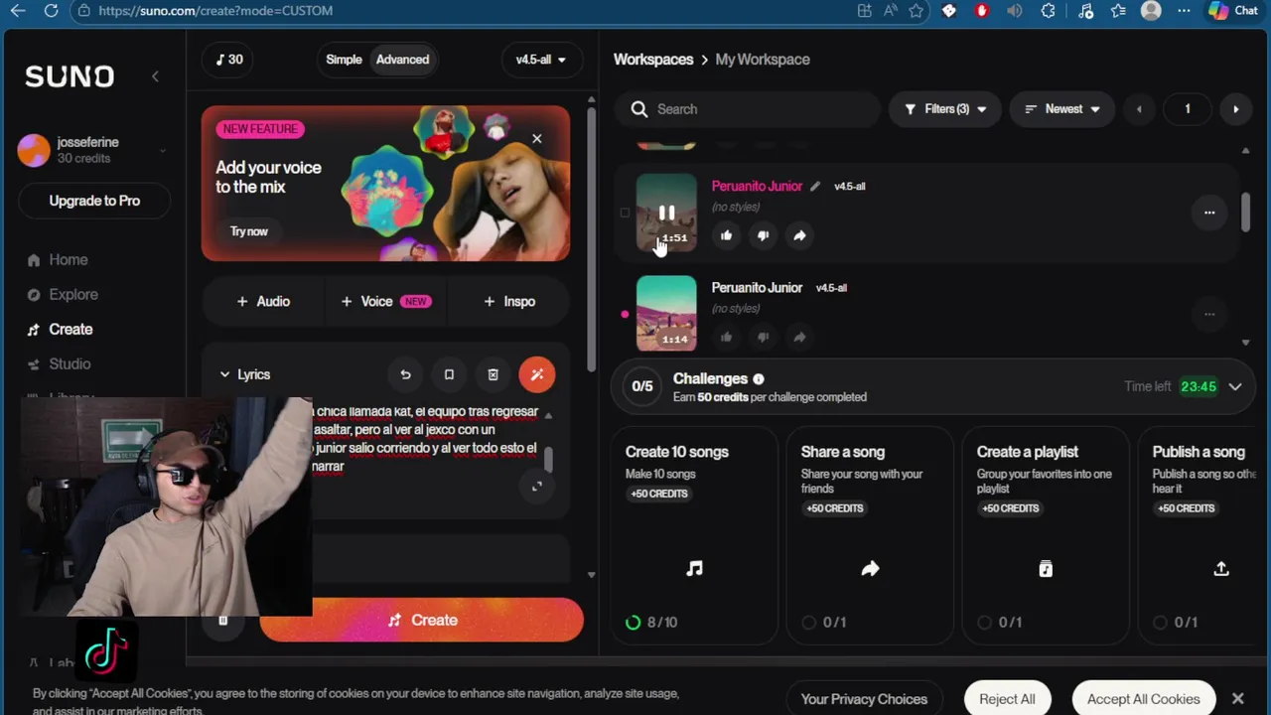Dislike the 1:14 Peruanito Junior song
Viewport: 1271px width, 715px height.
pos(763,337)
